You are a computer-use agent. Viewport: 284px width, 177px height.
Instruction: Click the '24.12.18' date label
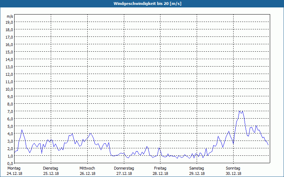point(15,173)
